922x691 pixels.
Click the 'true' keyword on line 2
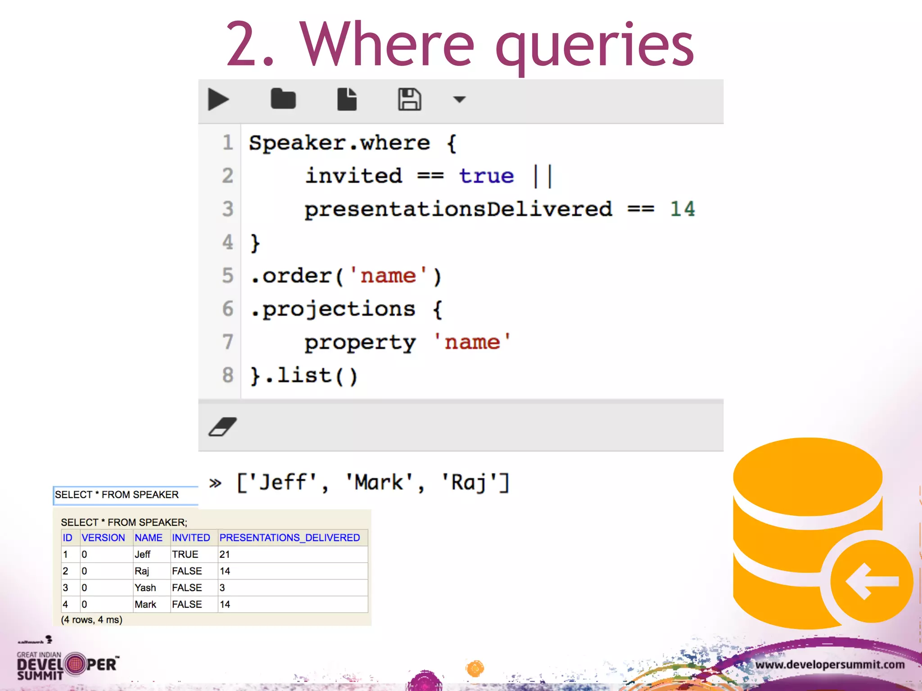click(486, 176)
